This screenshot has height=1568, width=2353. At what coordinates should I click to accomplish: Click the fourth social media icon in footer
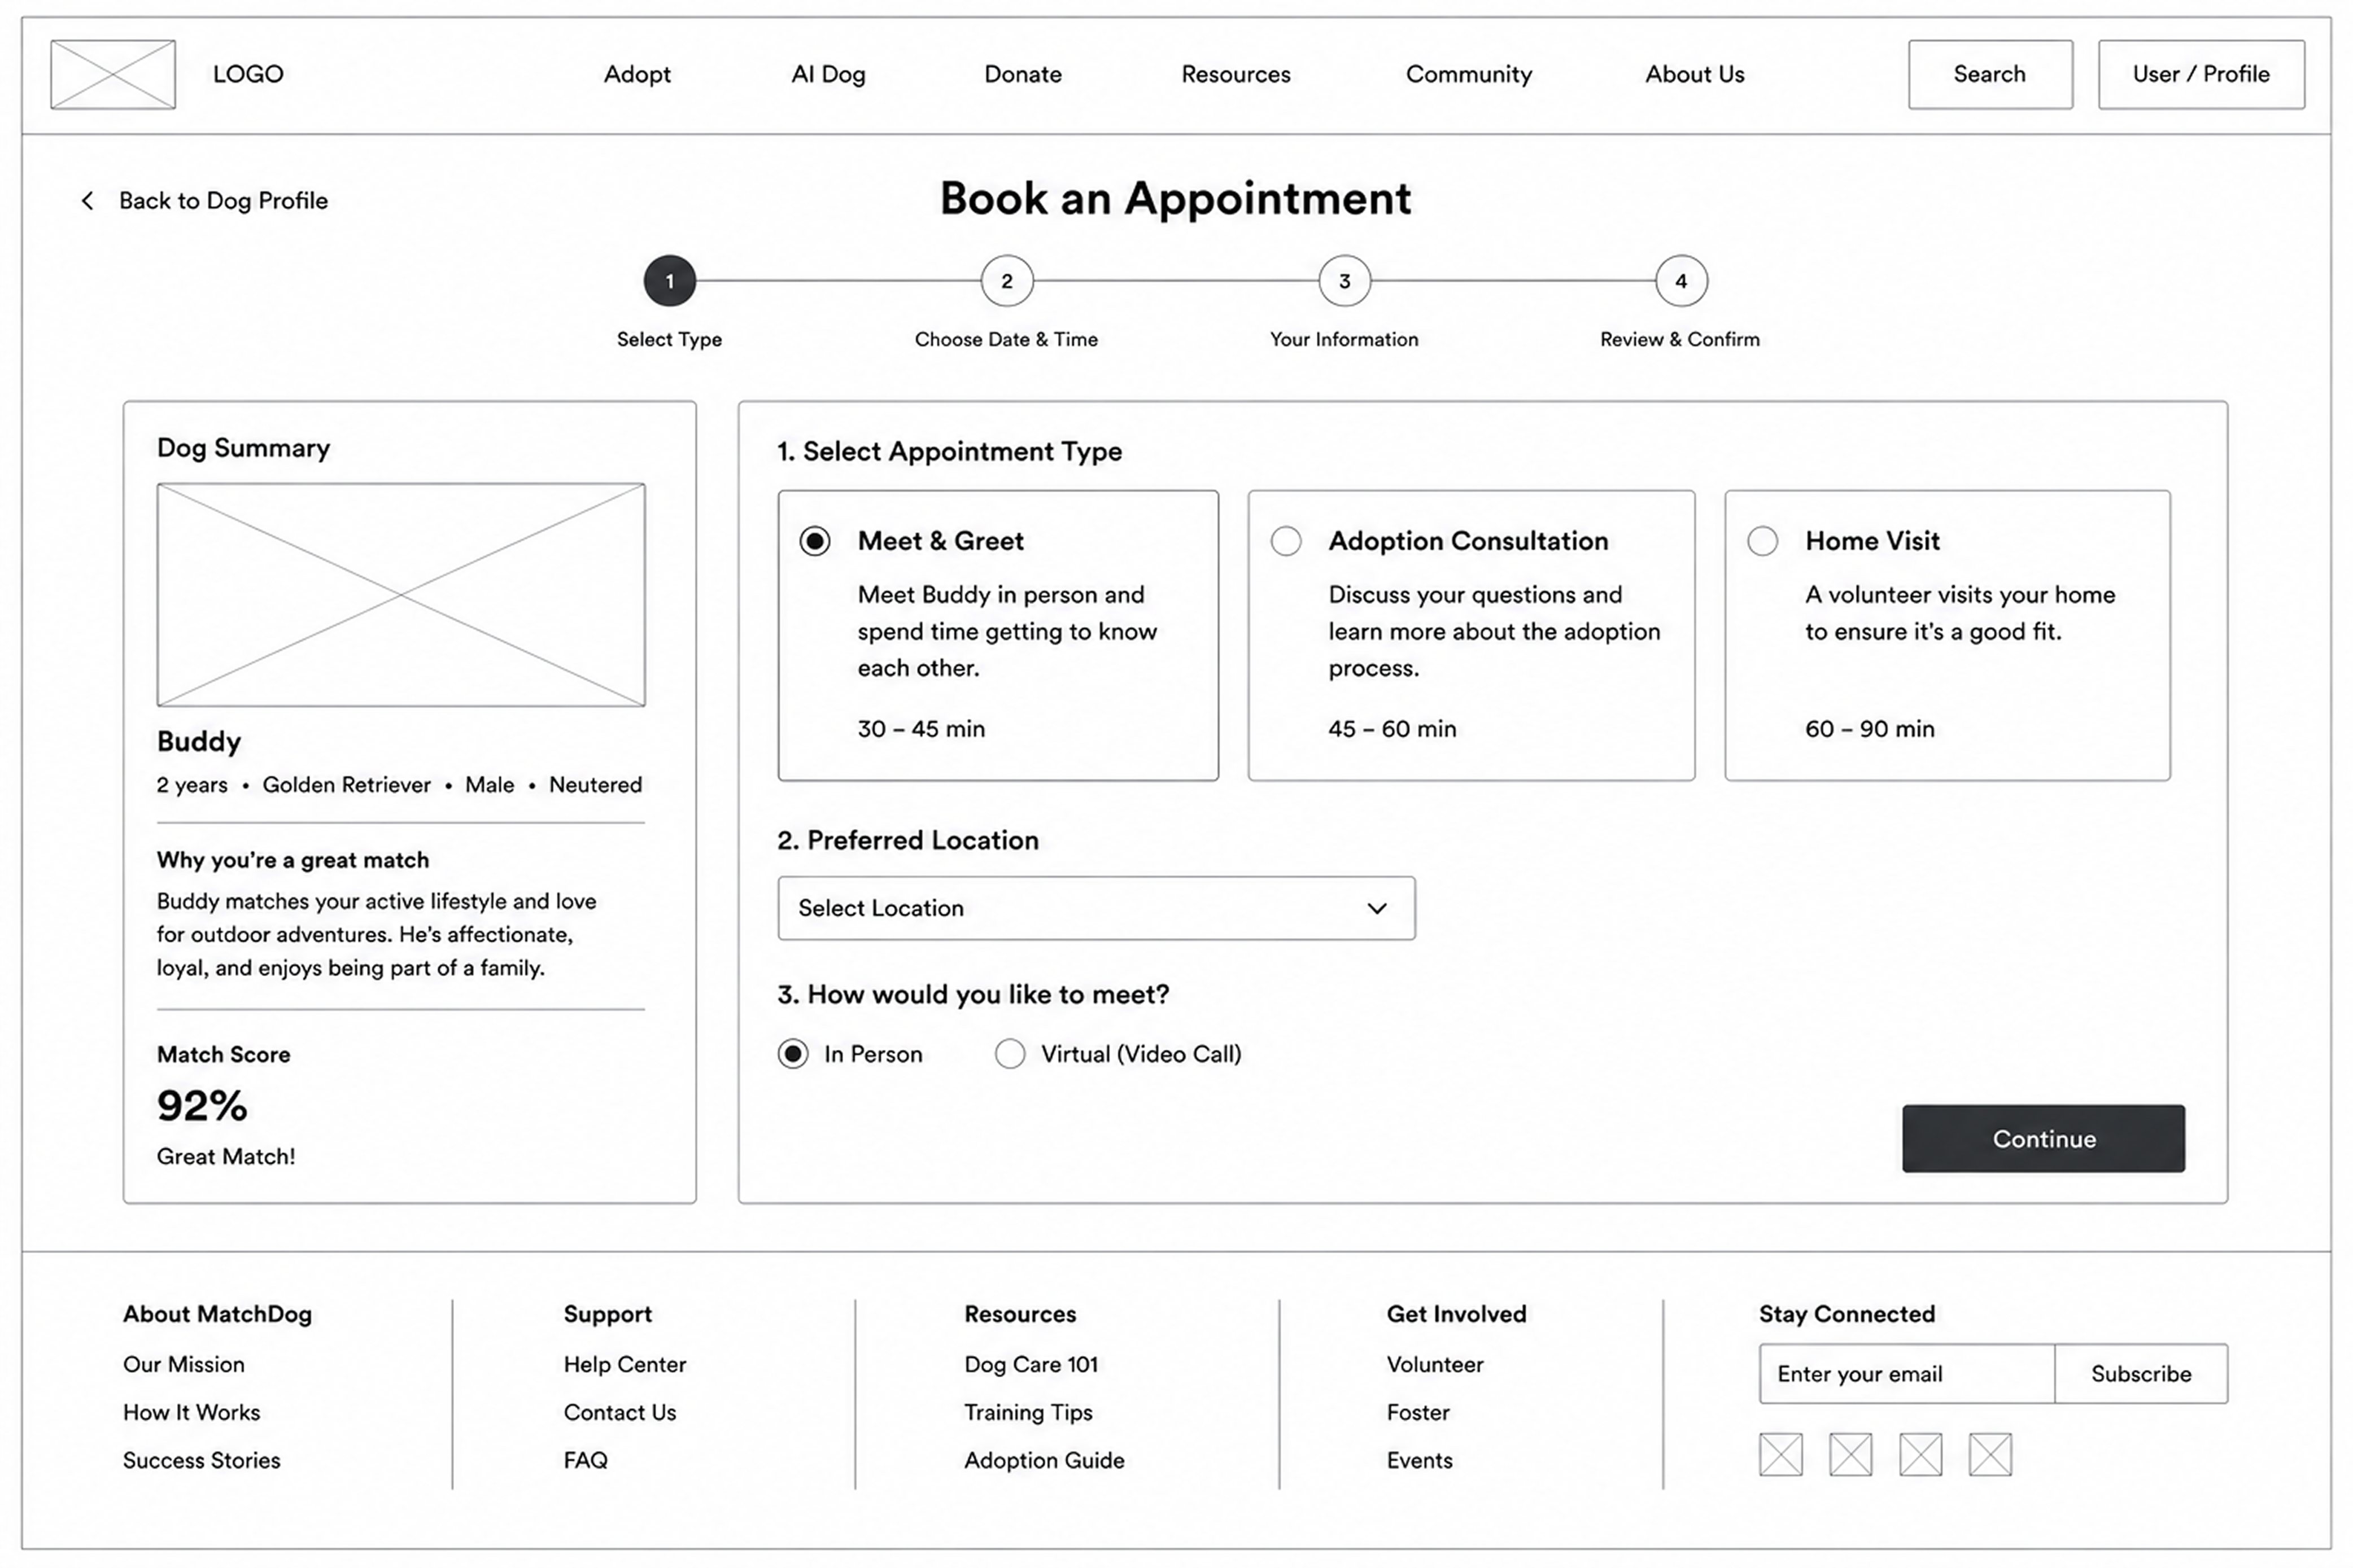click(1991, 1454)
